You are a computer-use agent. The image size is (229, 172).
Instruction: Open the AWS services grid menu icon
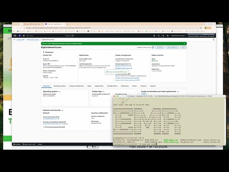(x=24, y=35)
